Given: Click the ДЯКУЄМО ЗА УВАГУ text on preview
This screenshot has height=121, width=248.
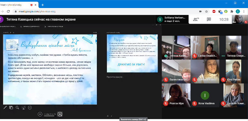Looking at the screenshot, I should pos(131,64).
